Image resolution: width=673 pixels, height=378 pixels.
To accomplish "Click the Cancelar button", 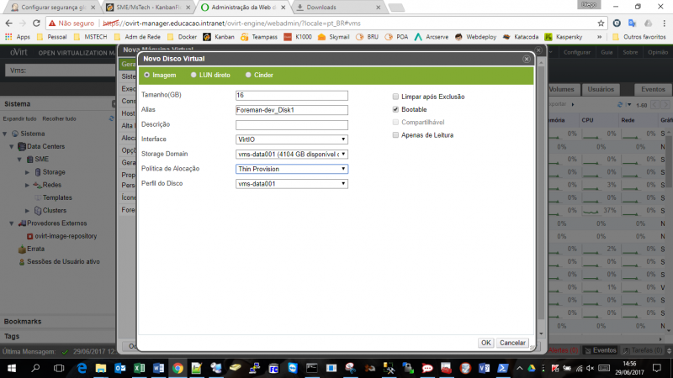I will [512, 343].
